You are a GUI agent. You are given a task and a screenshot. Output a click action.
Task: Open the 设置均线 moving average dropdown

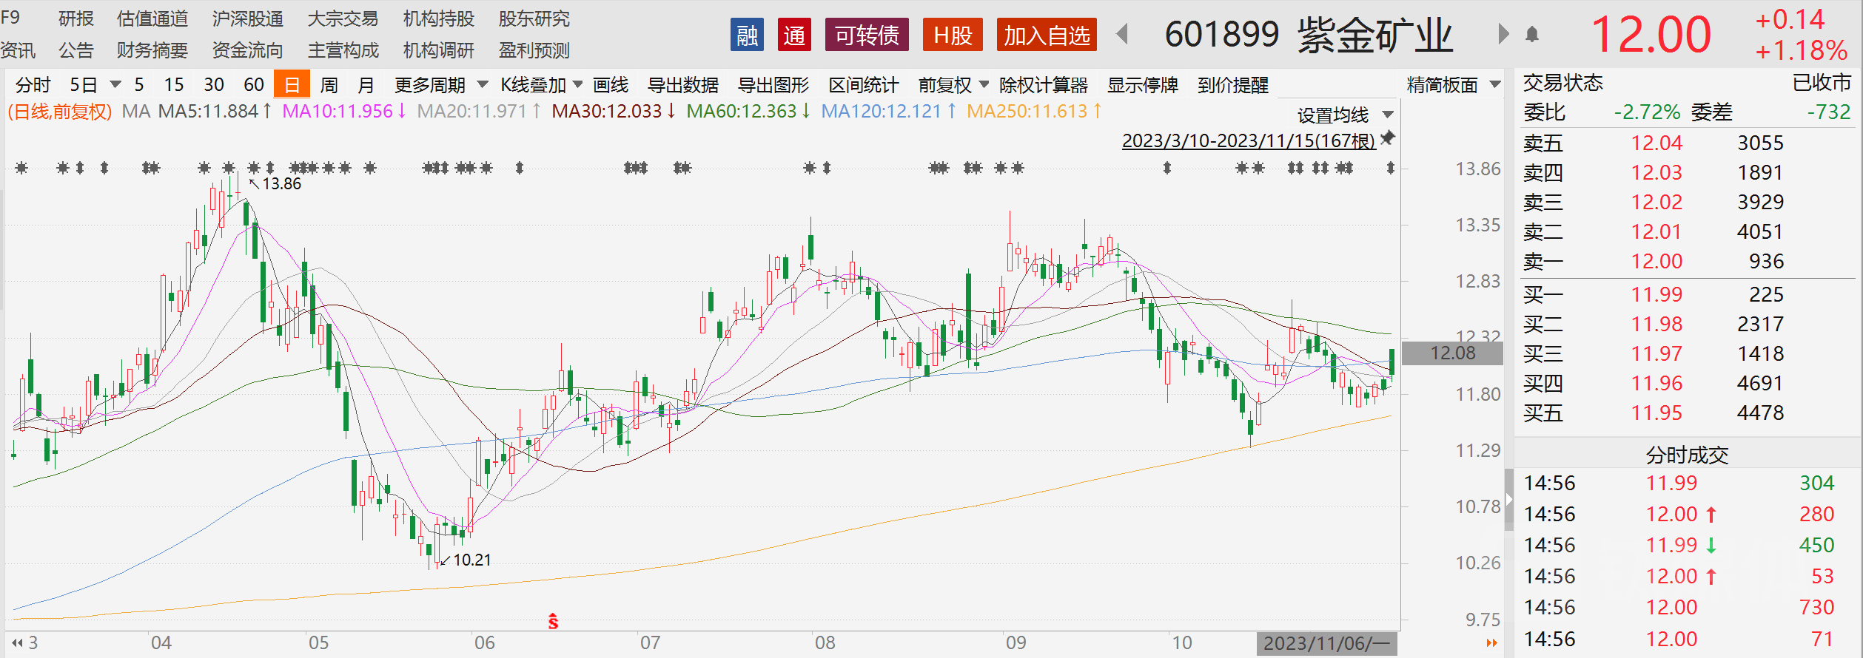pyautogui.click(x=1344, y=115)
